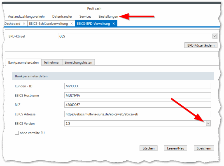
Task: Open the Einstellungen menu
Action: click(108, 16)
